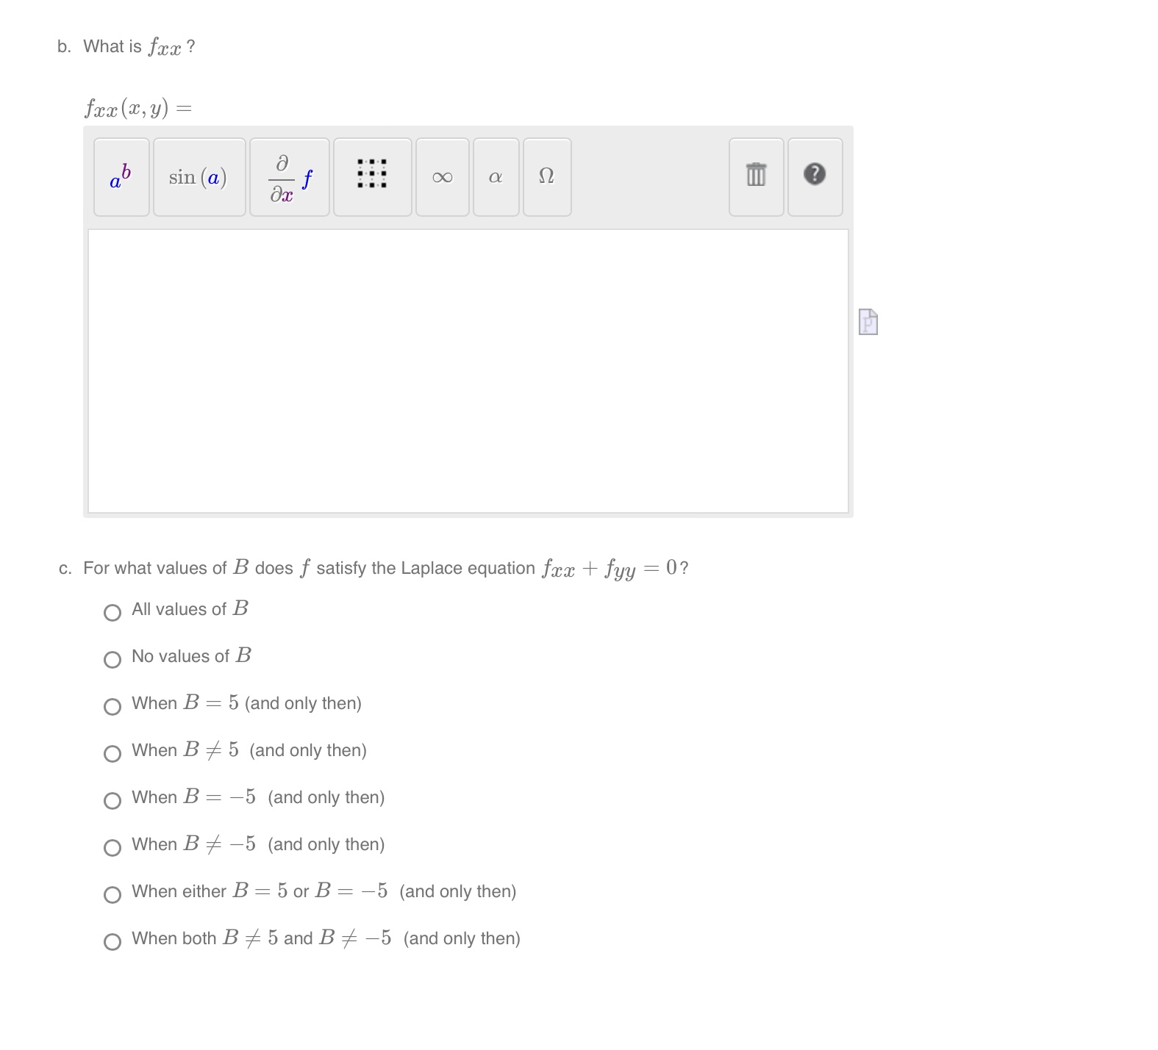
Task: Select "When B ≠ −5 (and only then)"
Action: pos(112,848)
